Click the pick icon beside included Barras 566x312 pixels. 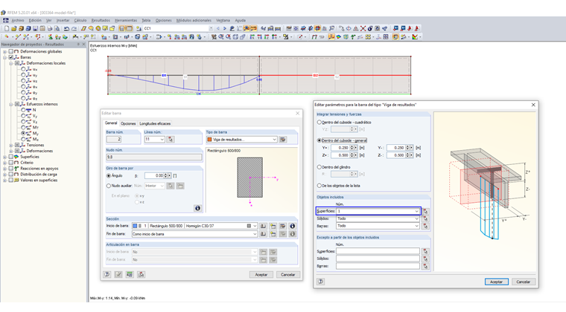point(425,226)
